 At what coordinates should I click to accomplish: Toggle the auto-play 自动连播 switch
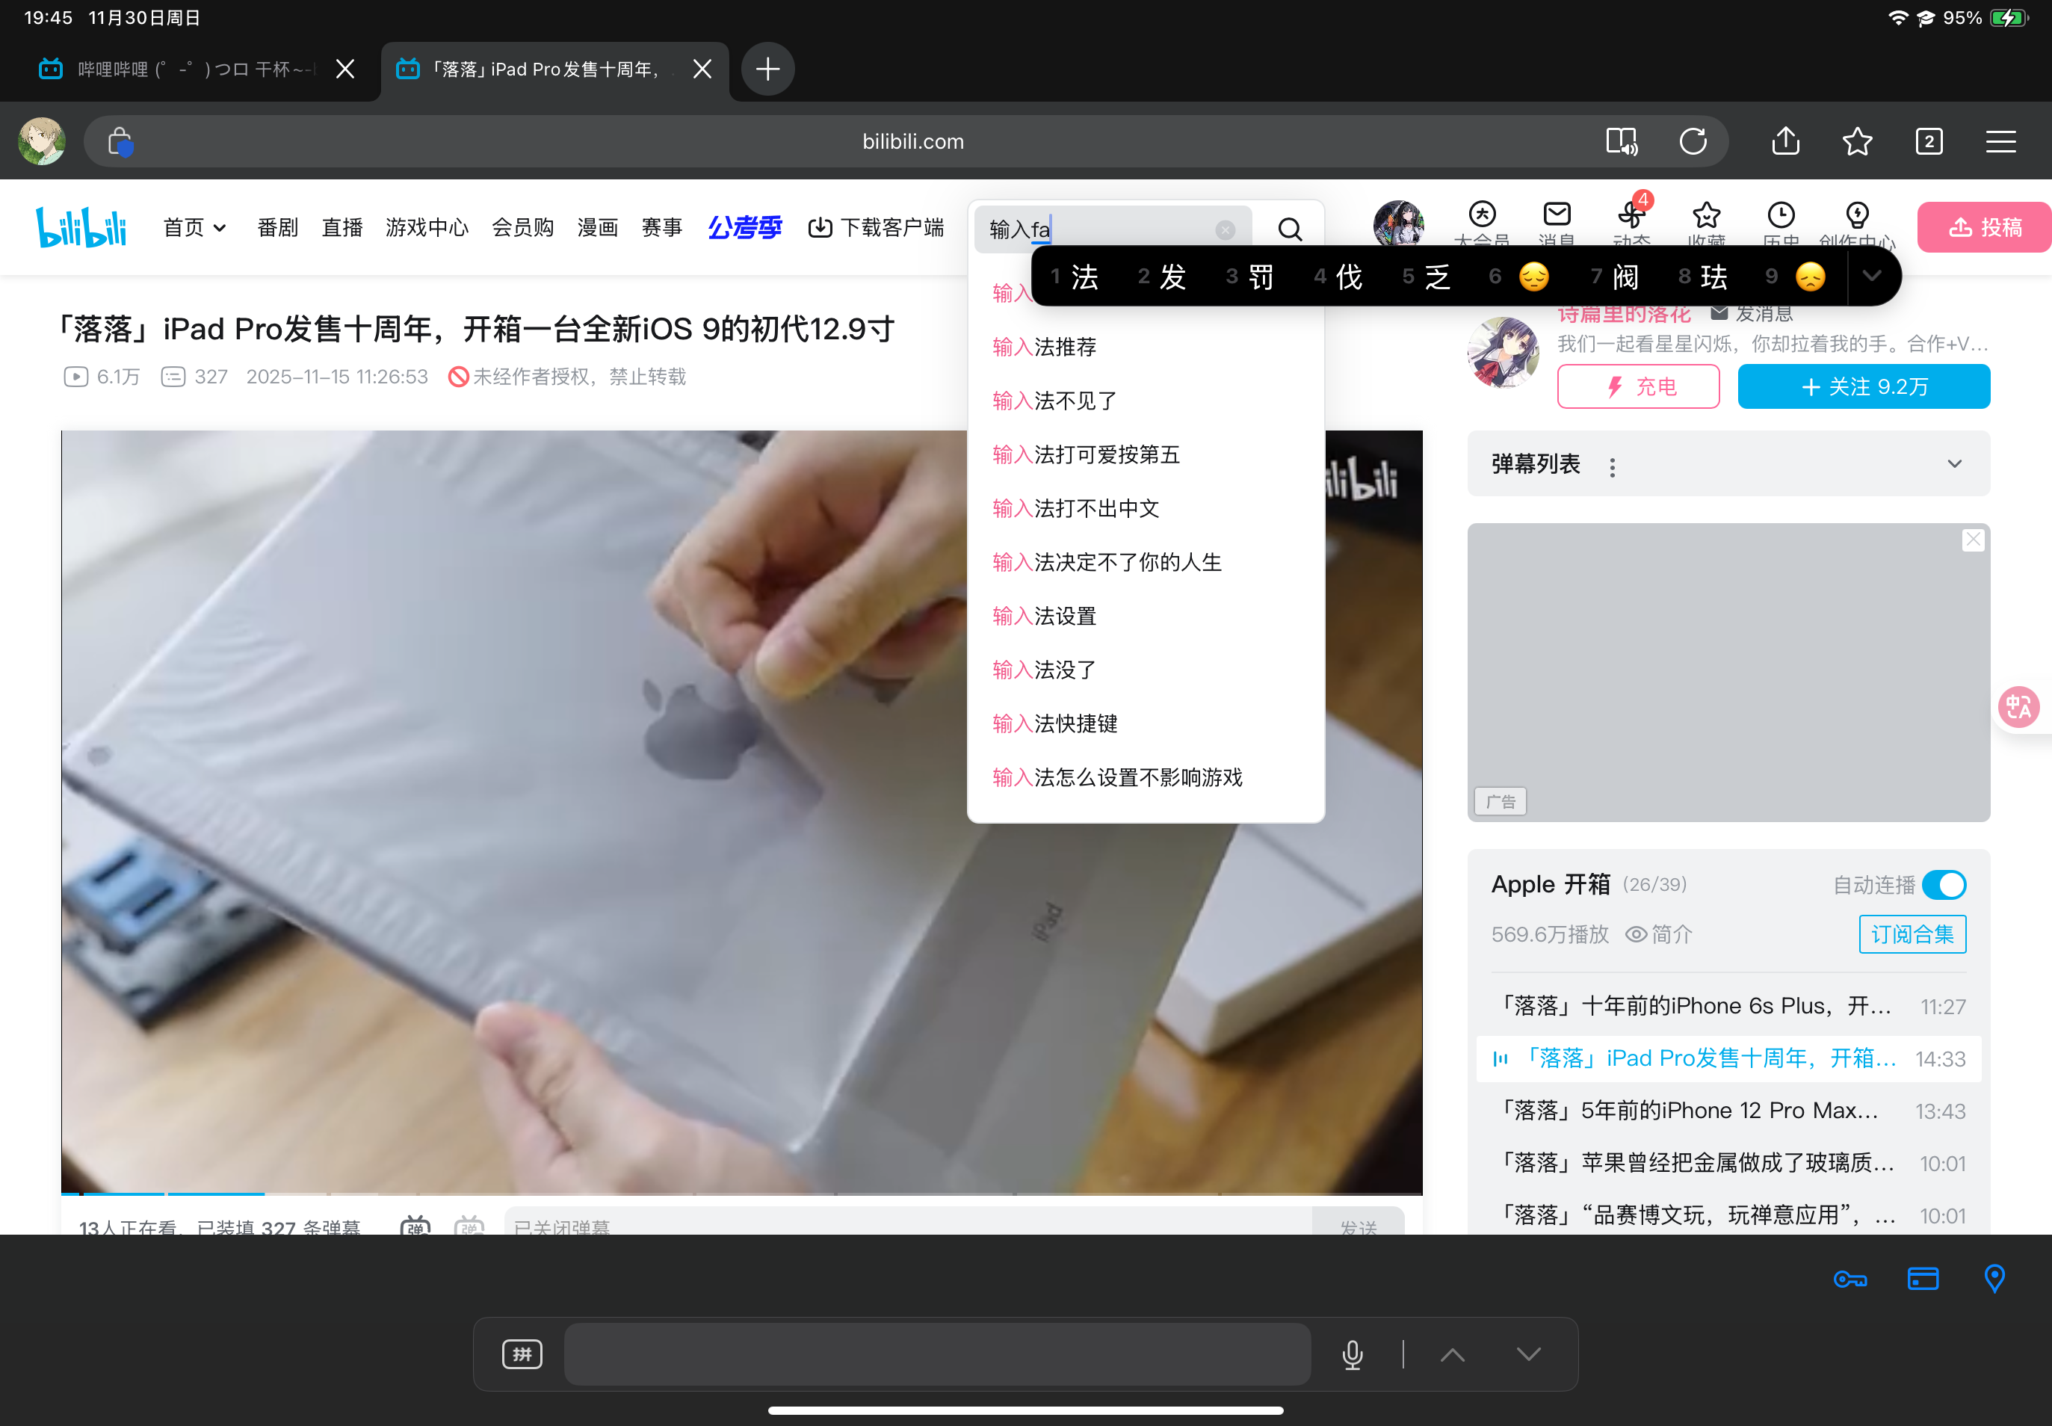pyautogui.click(x=1943, y=885)
